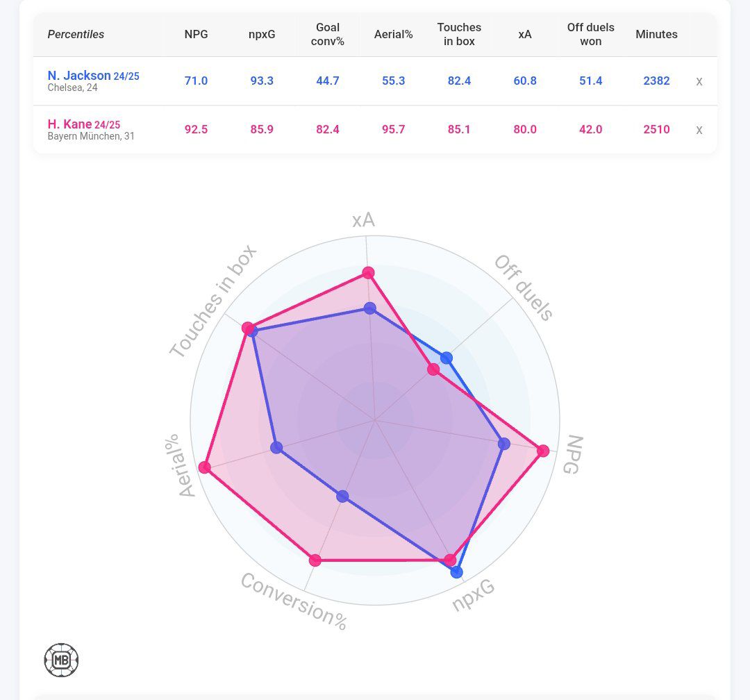Select Jackson's blue Off duels radar point

coord(447,358)
